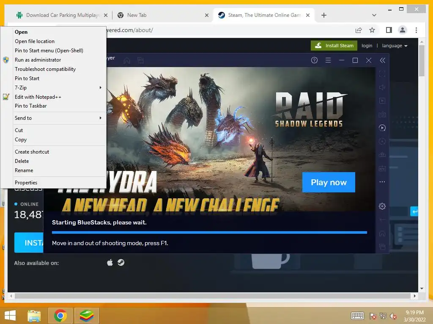Open Windows Start button

pos(10,315)
